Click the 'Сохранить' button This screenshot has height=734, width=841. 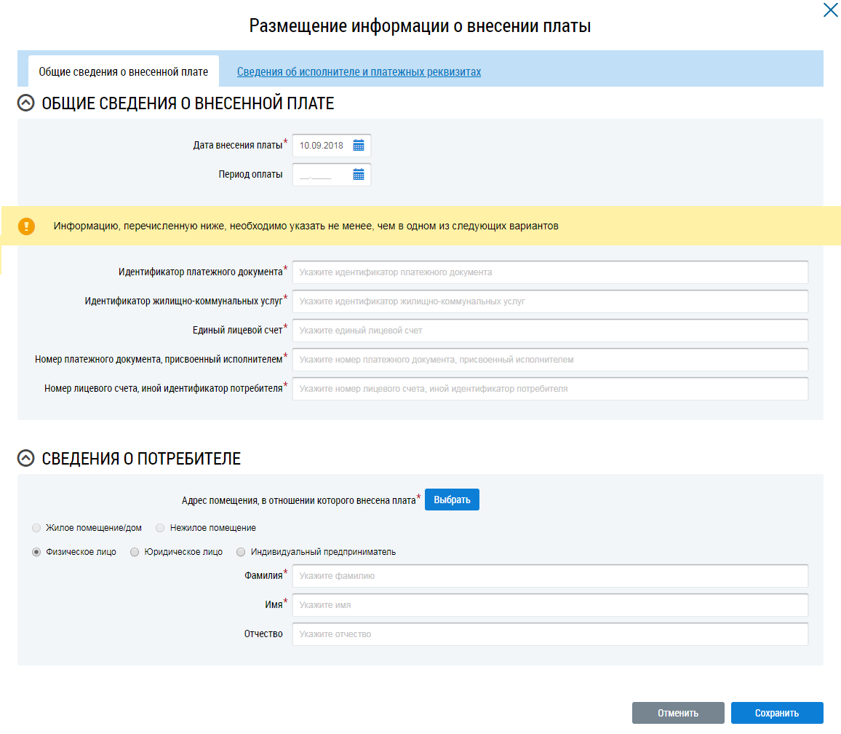tap(776, 713)
